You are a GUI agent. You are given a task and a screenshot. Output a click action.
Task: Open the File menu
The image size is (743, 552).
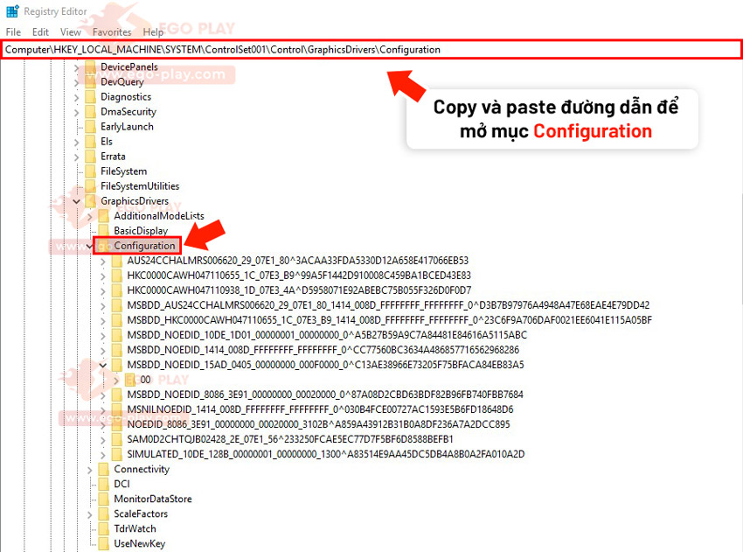[x=13, y=32]
